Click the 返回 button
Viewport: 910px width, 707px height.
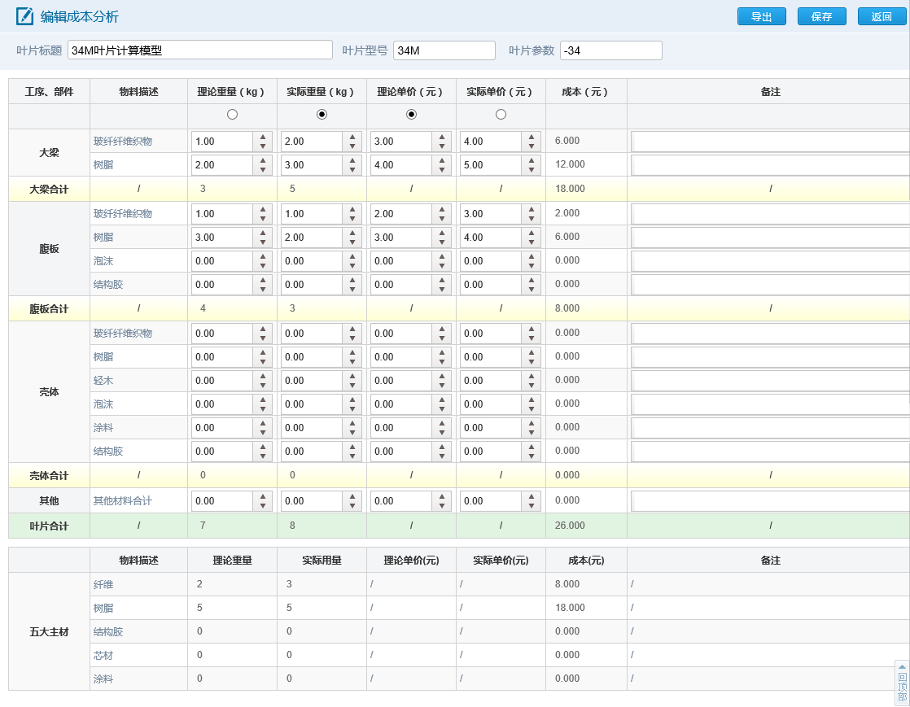(882, 16)
